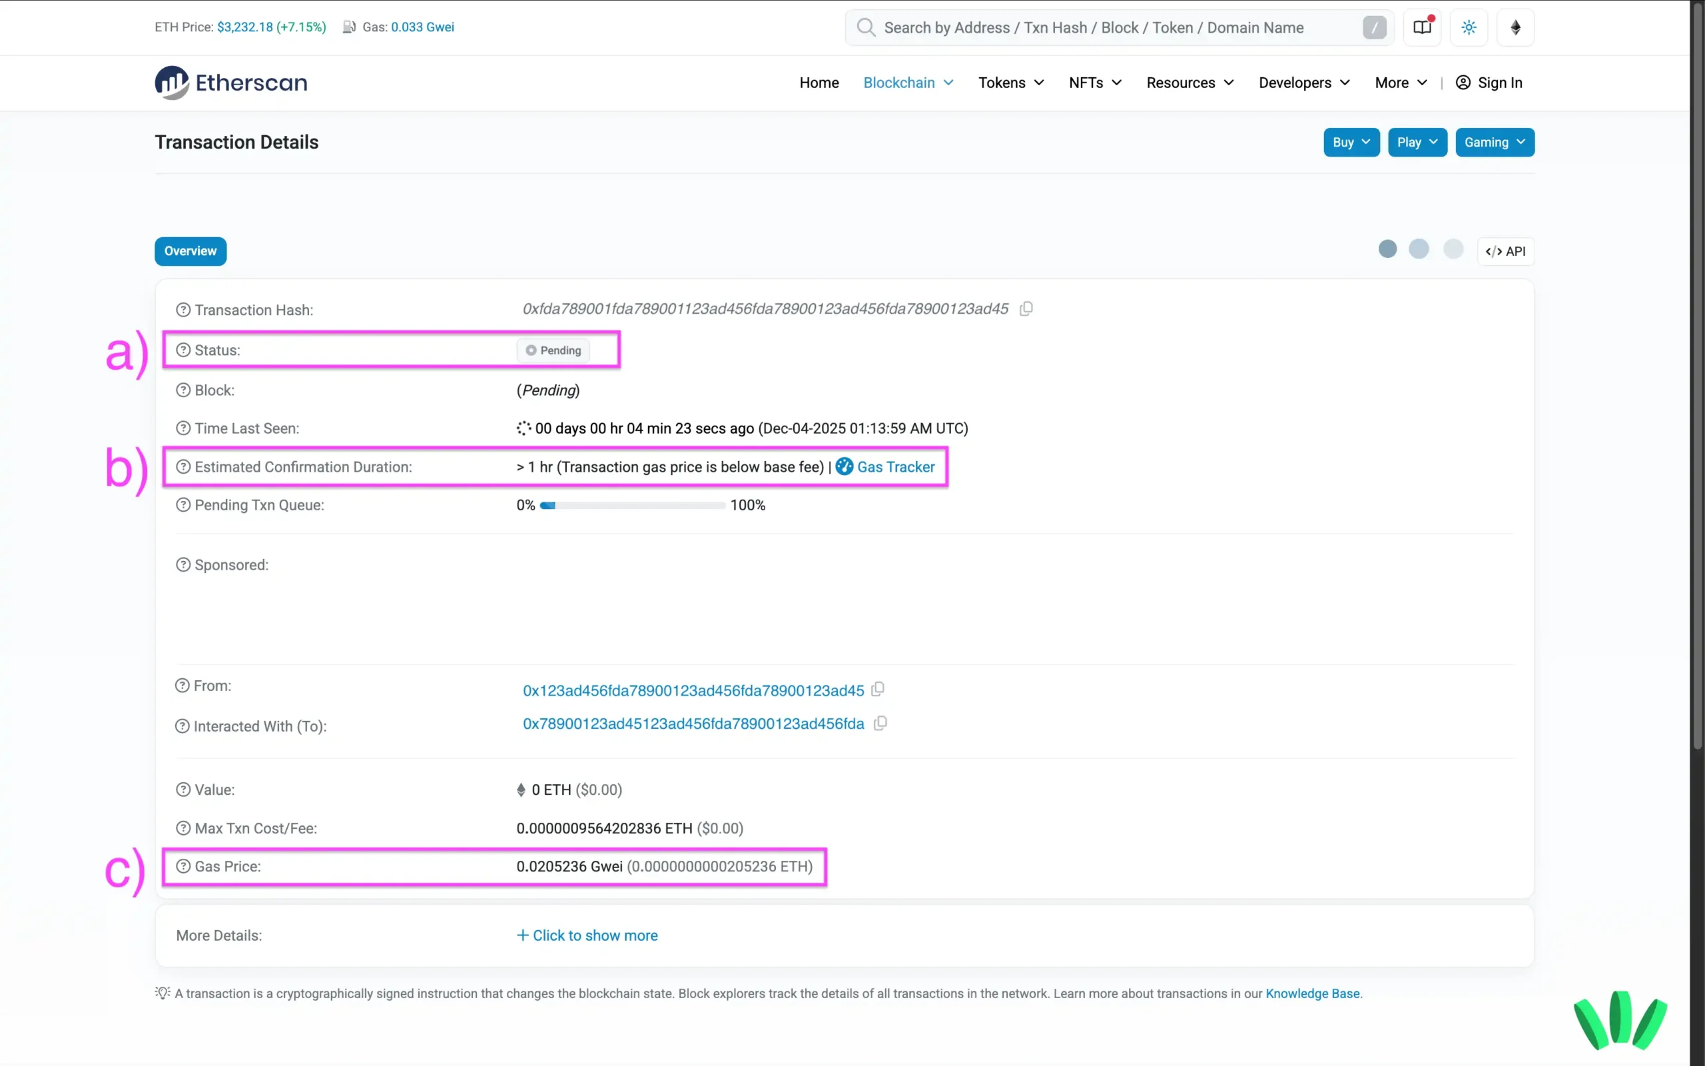Toggle light/dark theme with the sun icon

(x=1469, y=27)
